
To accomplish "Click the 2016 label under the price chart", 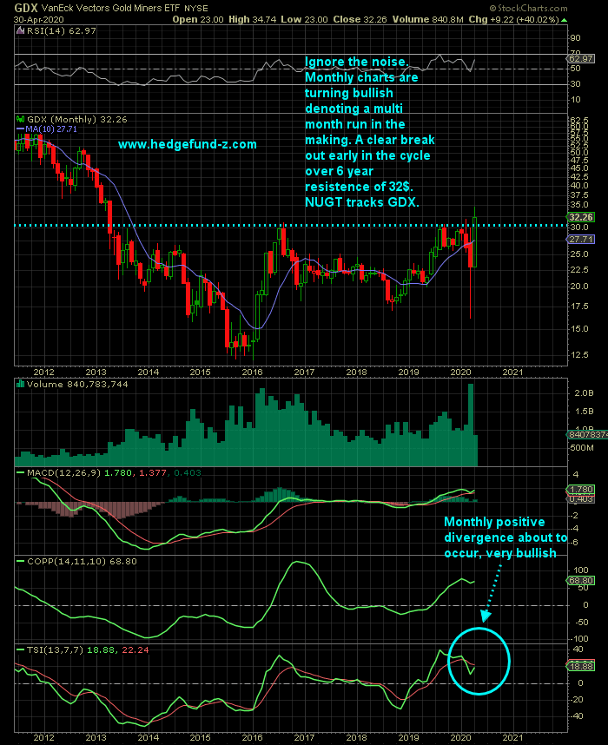I will pos(252,372).
